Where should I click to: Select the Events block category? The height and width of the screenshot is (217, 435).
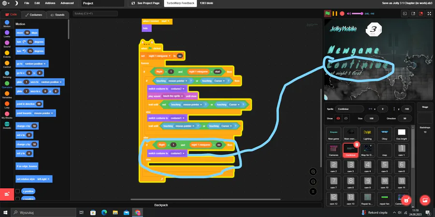(7, 54)
